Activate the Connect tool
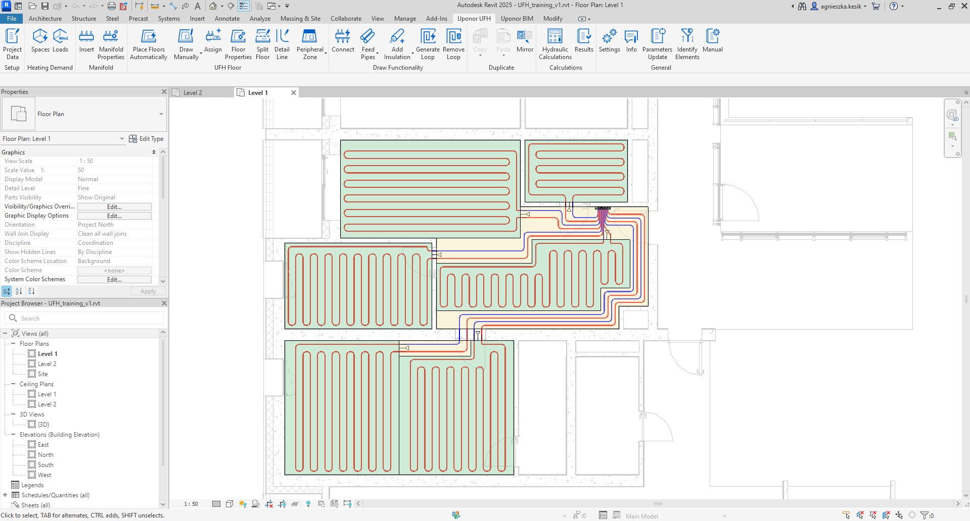 click(x=343, y=40)
